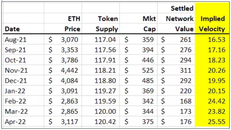Select token supply 120.42 cell
This screenshot has height=130, width=231.
click(x=101, y=122)
